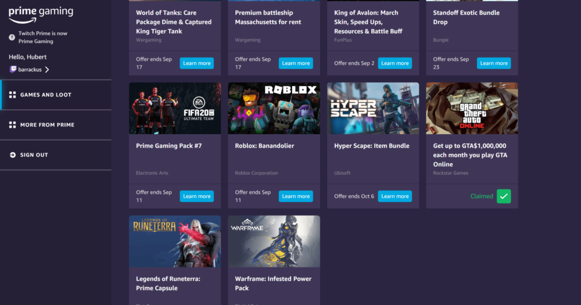
Task: Learn more about battleship Massachusetts offer
Action: [x=296, y=63]
